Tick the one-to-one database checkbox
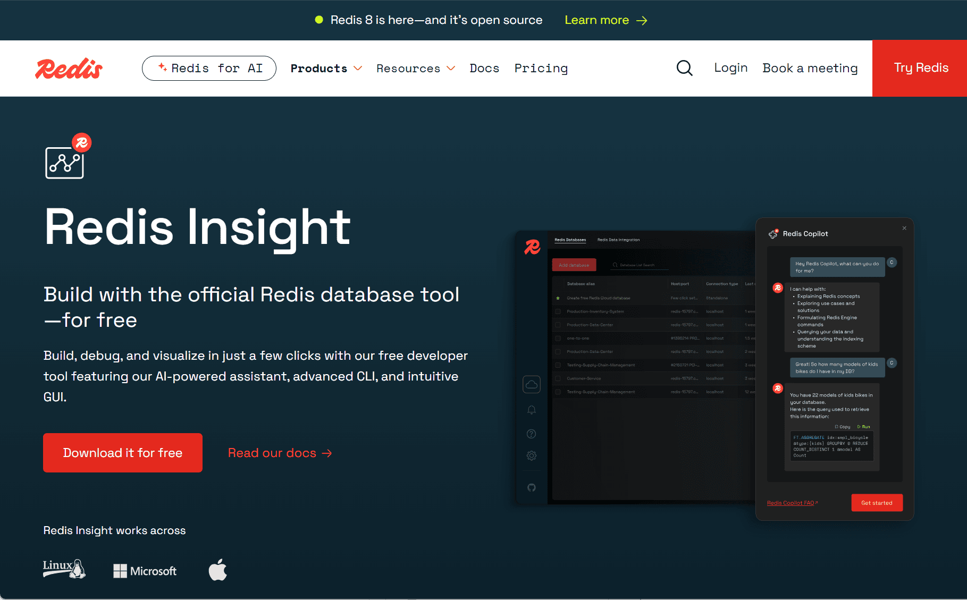The height and width of the screenshot is (600, 967). [x=558, y=338]
